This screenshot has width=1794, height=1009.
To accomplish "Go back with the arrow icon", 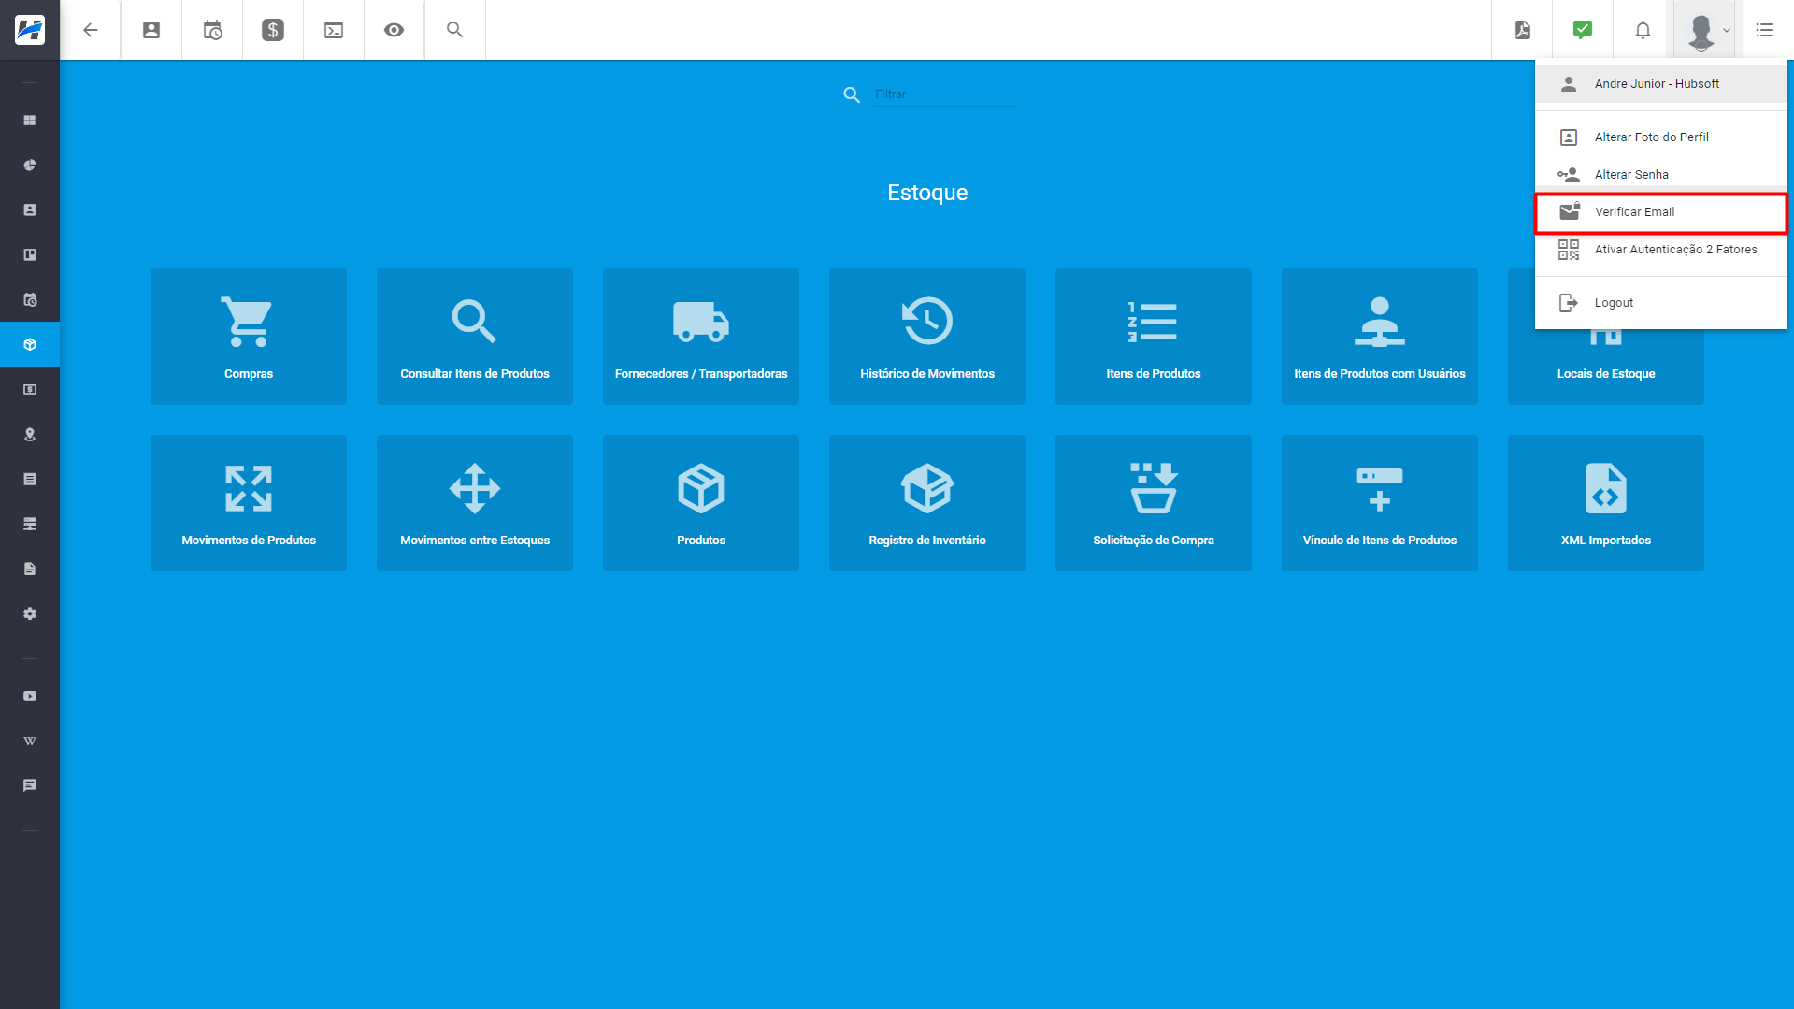I will (91, 30).
